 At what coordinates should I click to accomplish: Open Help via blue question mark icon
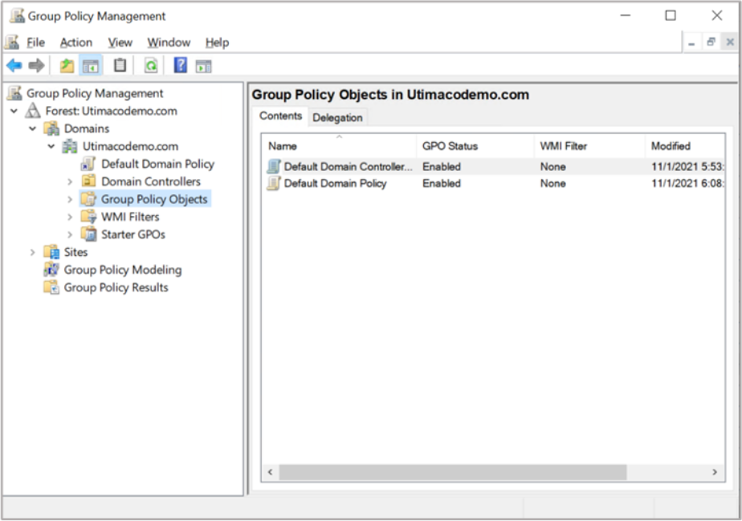(181, 66)
